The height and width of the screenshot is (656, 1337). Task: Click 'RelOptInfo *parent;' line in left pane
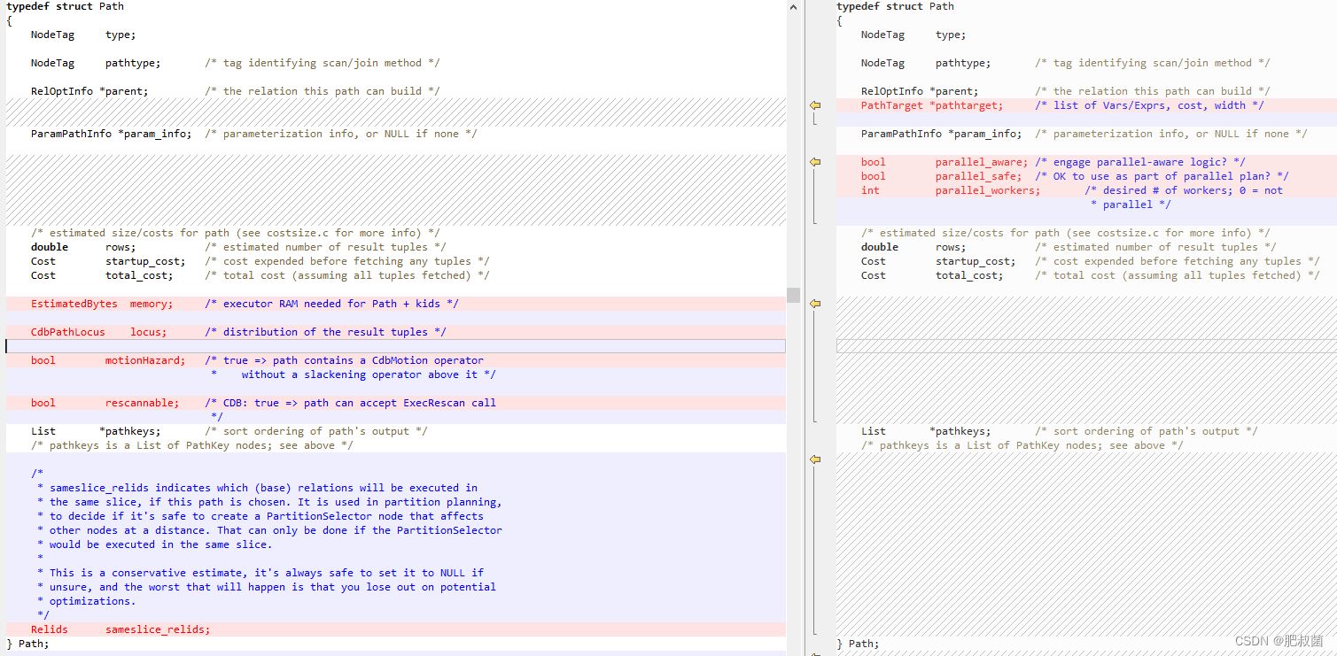[235, 91]
